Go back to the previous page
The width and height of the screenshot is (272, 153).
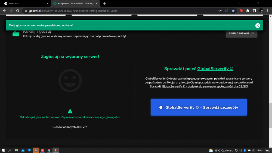coord(5,11)
